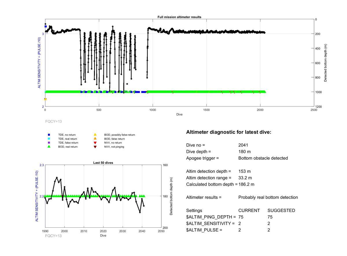The width and height of the screenshot is (347, 256).
Task: Click the yellow triangle 'BOD, possibly false return' legend marker
Action: coord(95,135)
